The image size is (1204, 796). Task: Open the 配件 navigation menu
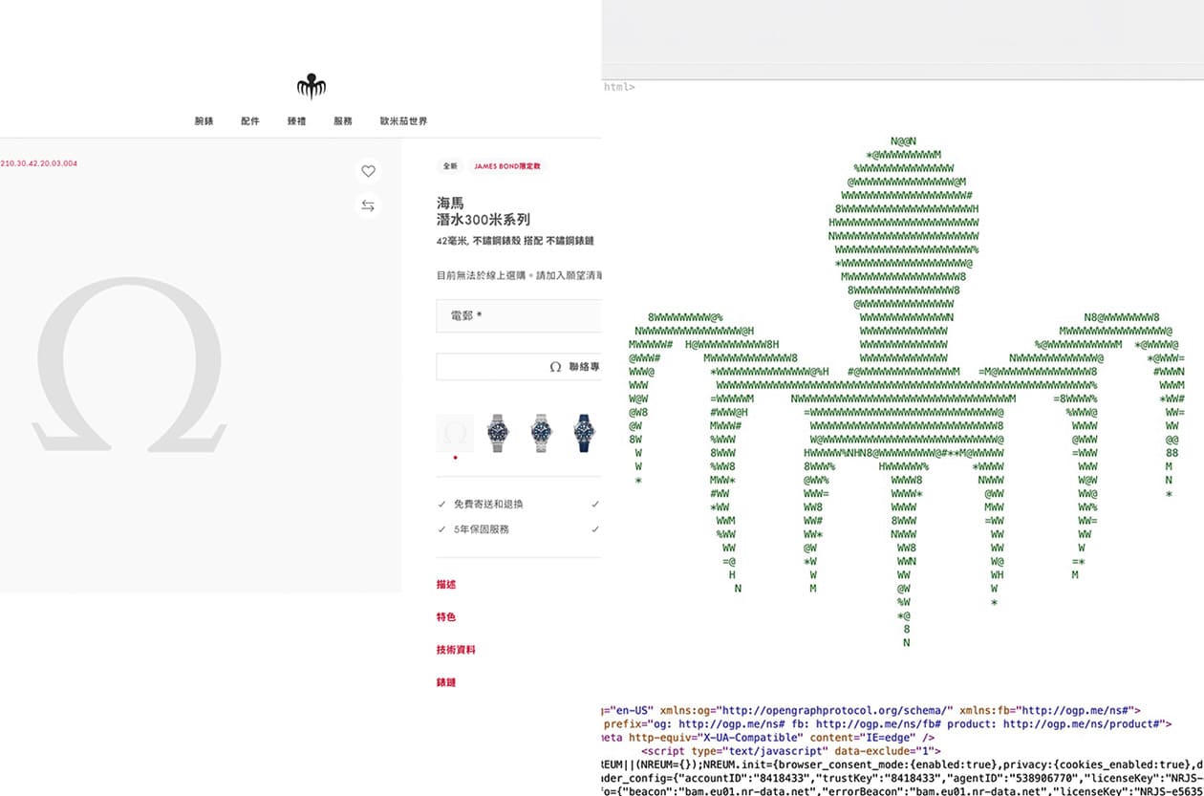(250, 121)
